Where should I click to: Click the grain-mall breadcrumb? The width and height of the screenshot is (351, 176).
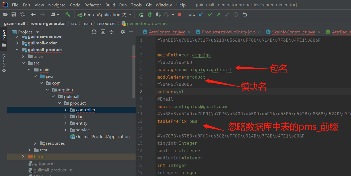[14, 23]
